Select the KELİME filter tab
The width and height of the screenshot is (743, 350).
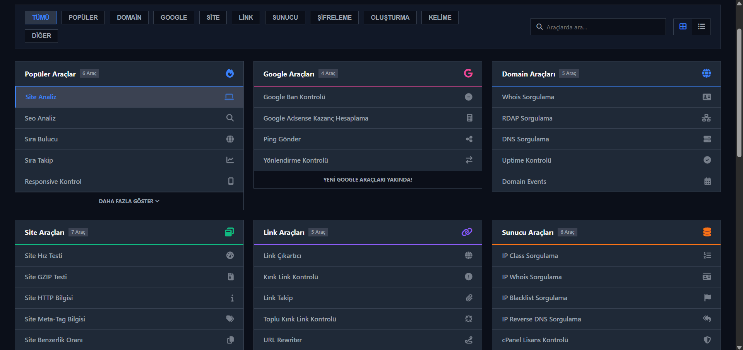coord(440,17)
